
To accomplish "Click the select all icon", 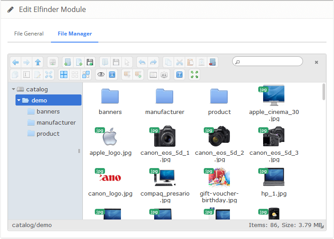I will click(x=64, y=74).
